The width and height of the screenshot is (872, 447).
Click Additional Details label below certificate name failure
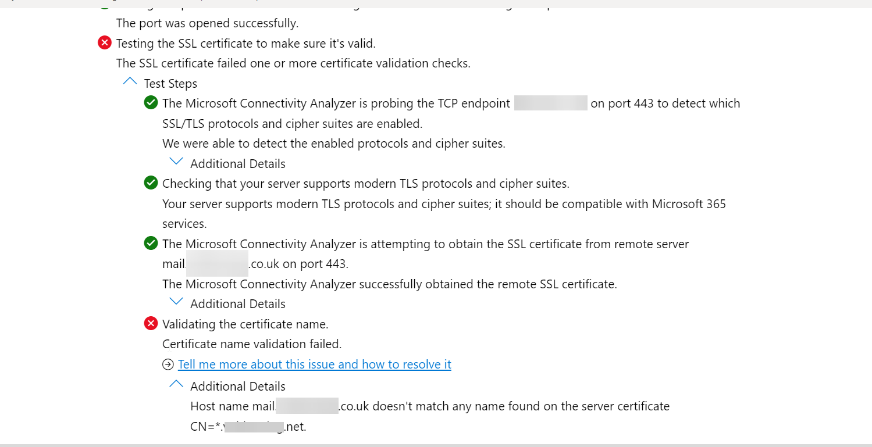point(238,387)
